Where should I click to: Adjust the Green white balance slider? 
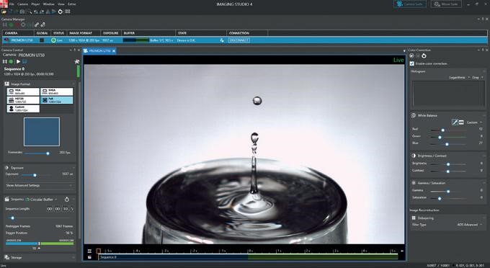click(x=440, y=137)
